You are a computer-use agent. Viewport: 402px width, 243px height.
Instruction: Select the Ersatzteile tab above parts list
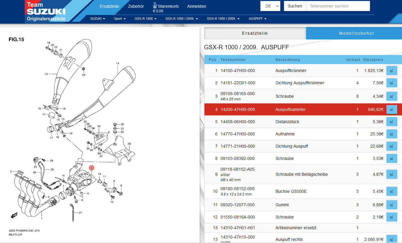coord(255,33)
